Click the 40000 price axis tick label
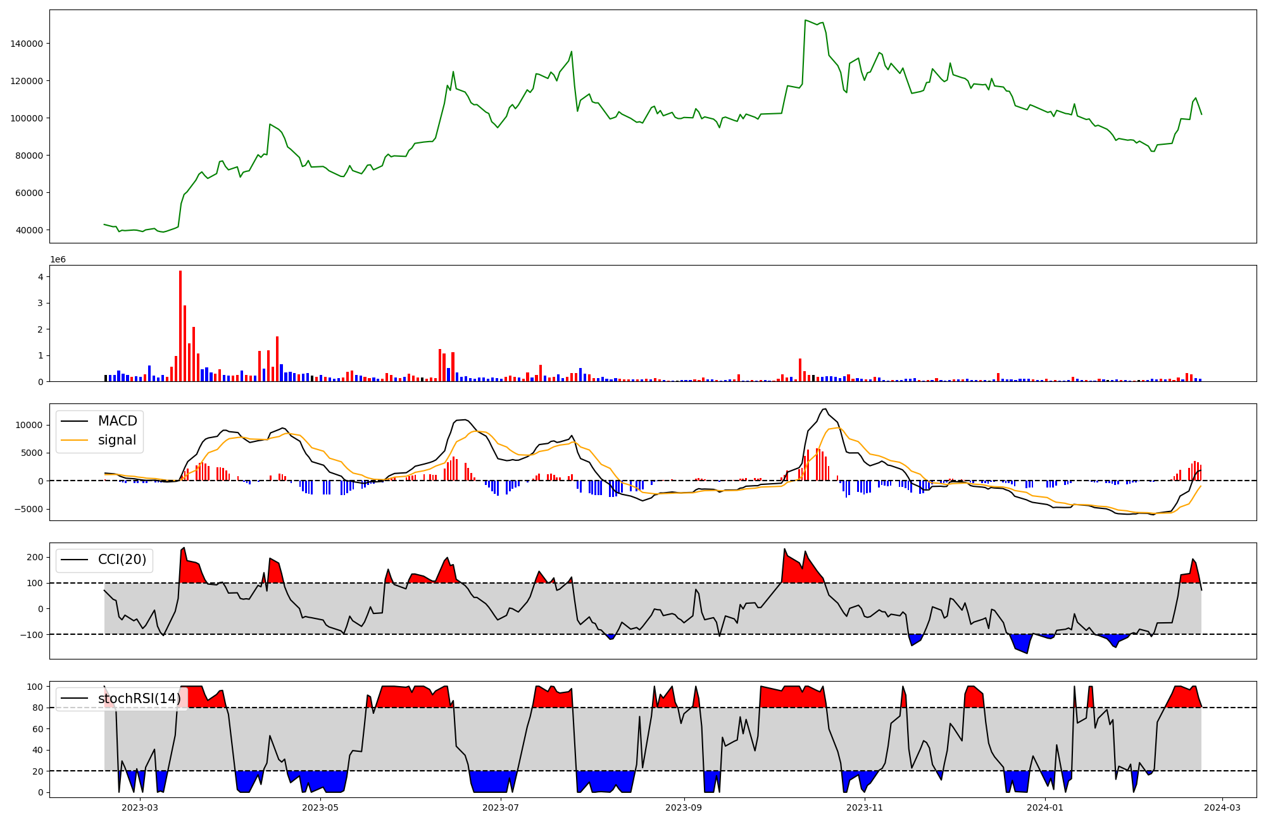 tap(29, 230)
